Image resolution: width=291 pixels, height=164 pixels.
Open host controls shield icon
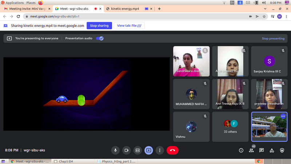point(282,150)
